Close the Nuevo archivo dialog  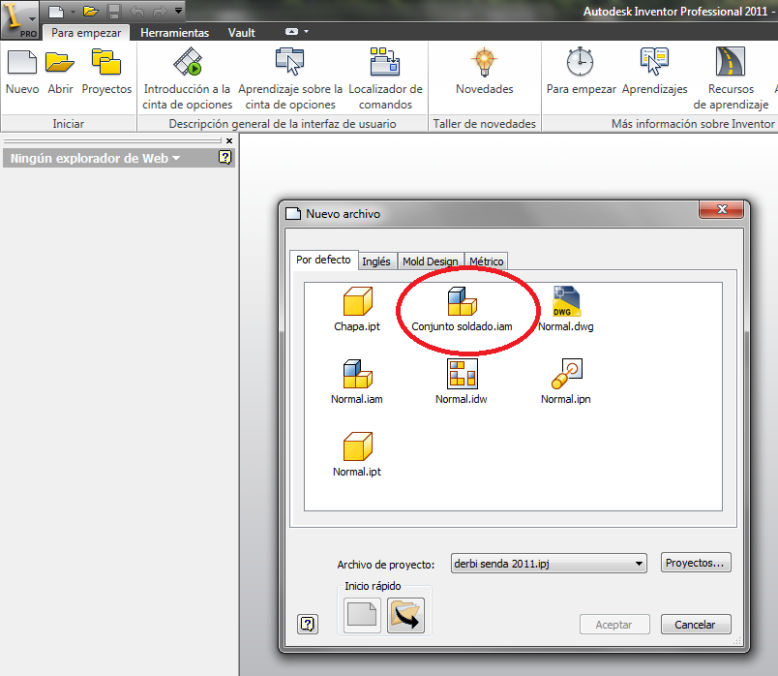coord(722,209)
